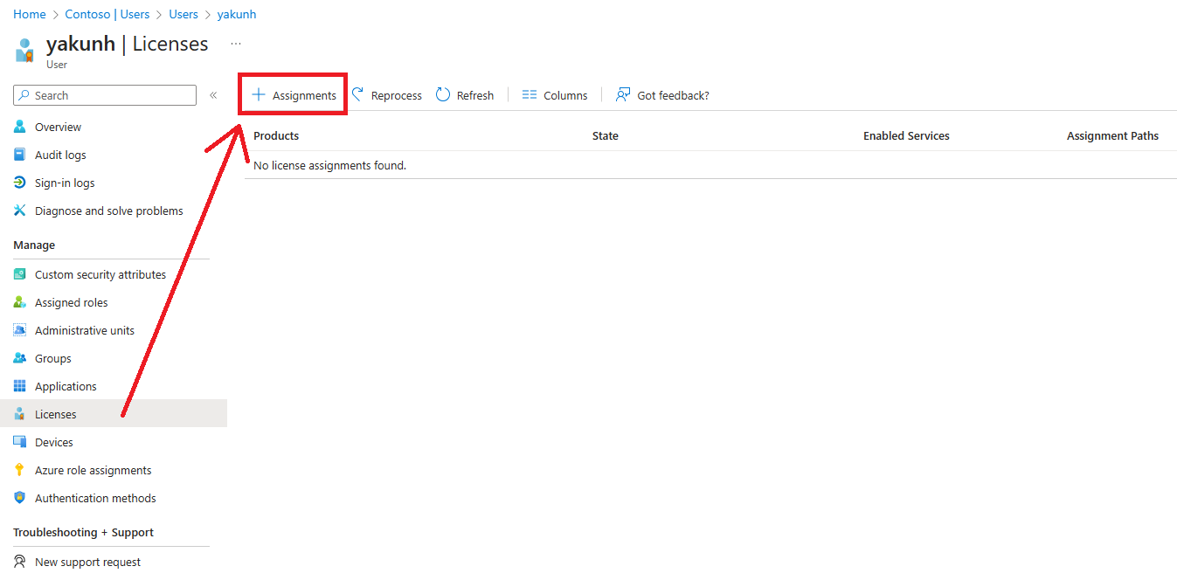This screenshot has height=587, width=1177.
Task: Open the ellipsis more options menu
Action: point(236,43)
